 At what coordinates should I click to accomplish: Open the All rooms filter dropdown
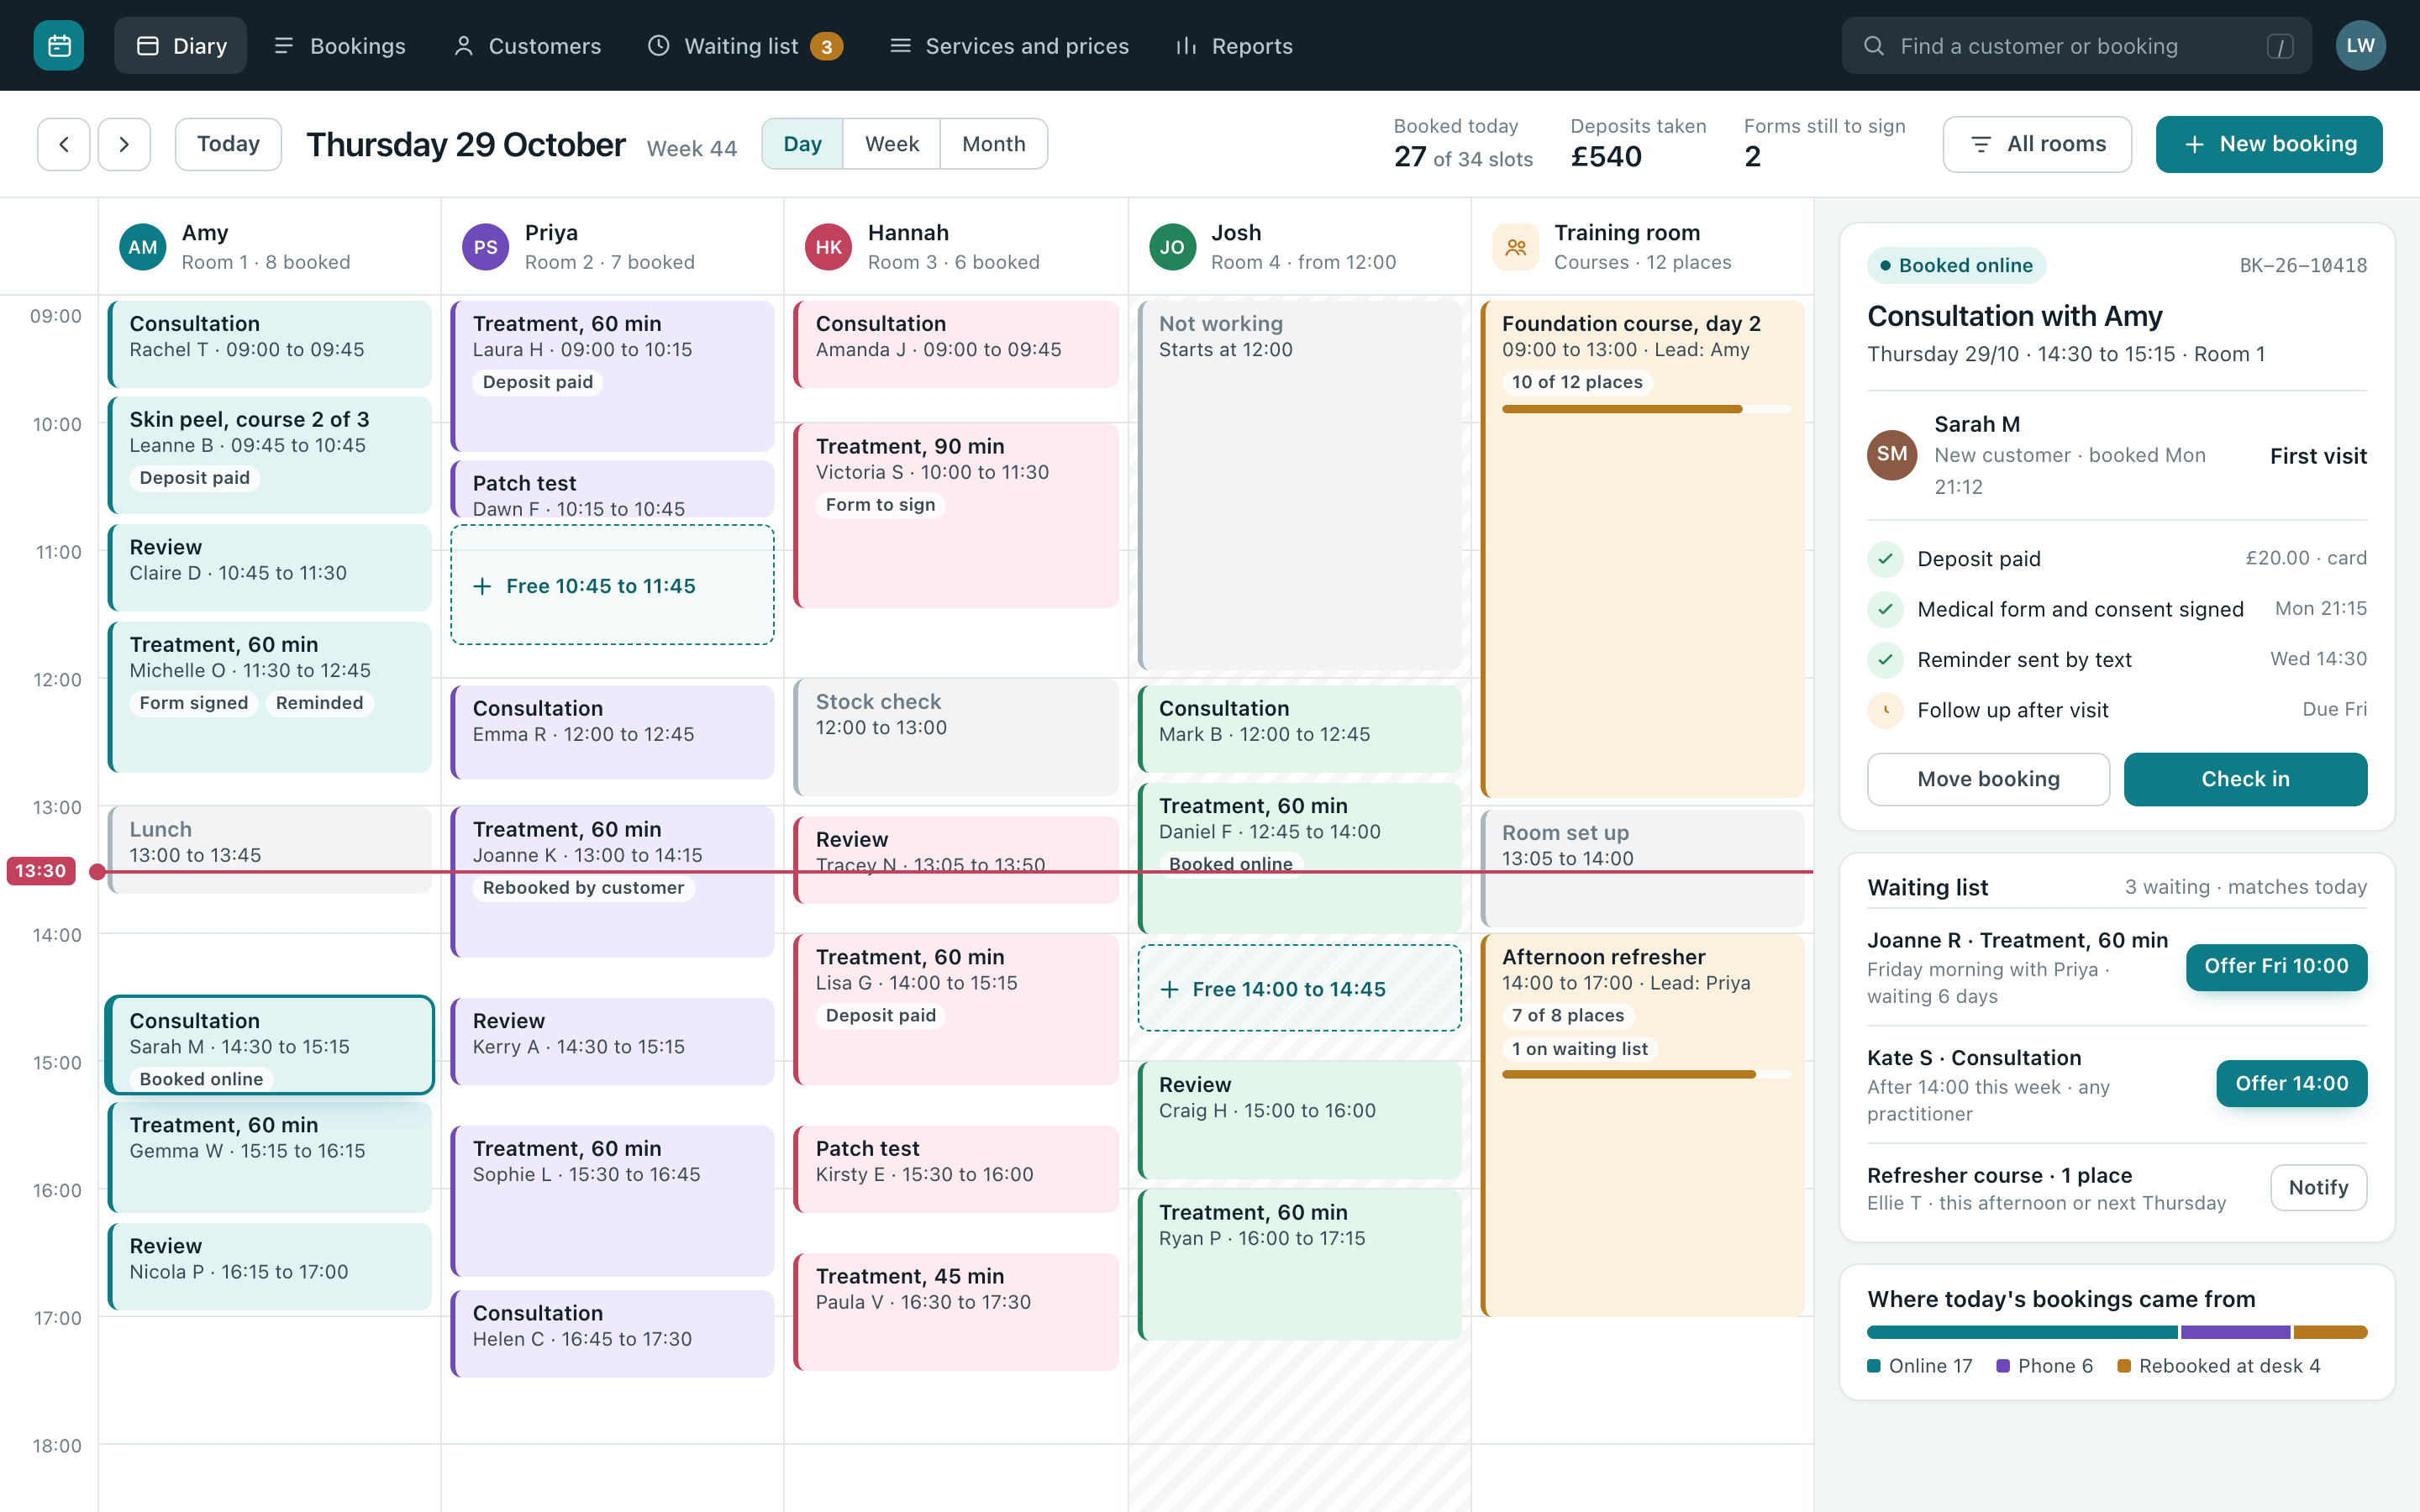point(2037,144)
